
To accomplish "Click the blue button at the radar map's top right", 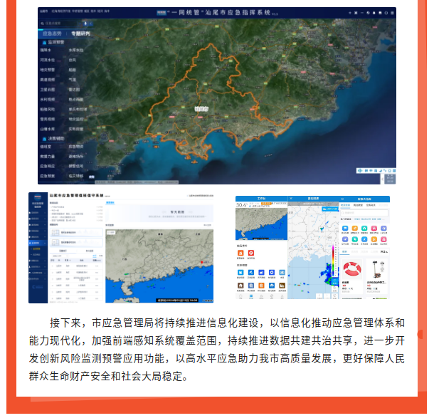I will pyautogui.click(x=332, y=208).
